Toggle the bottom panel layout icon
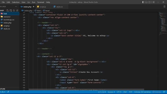 (146, 2)
